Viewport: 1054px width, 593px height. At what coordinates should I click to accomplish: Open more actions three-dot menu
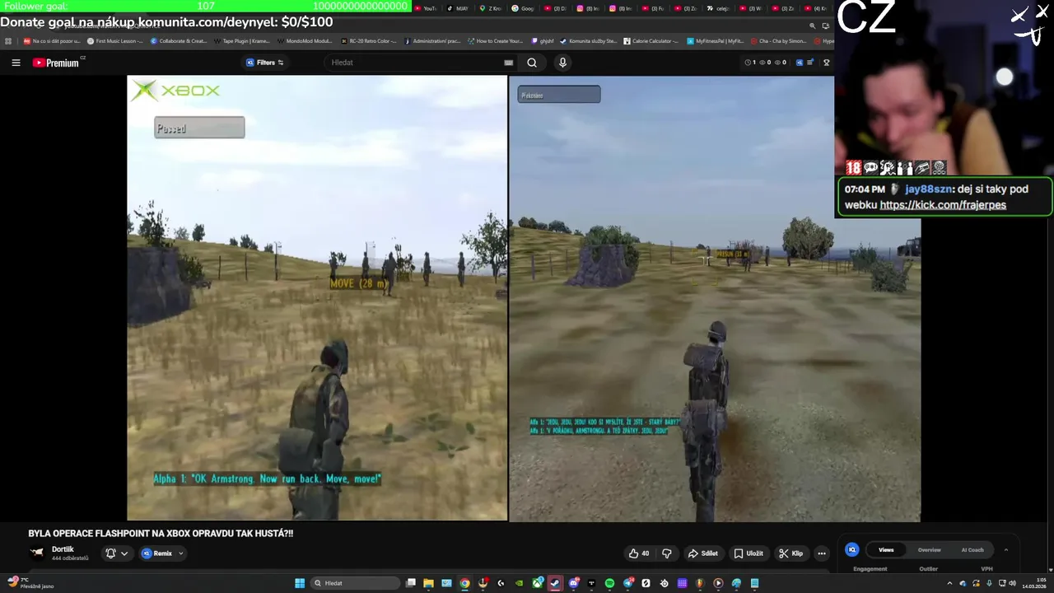[821, 553]
